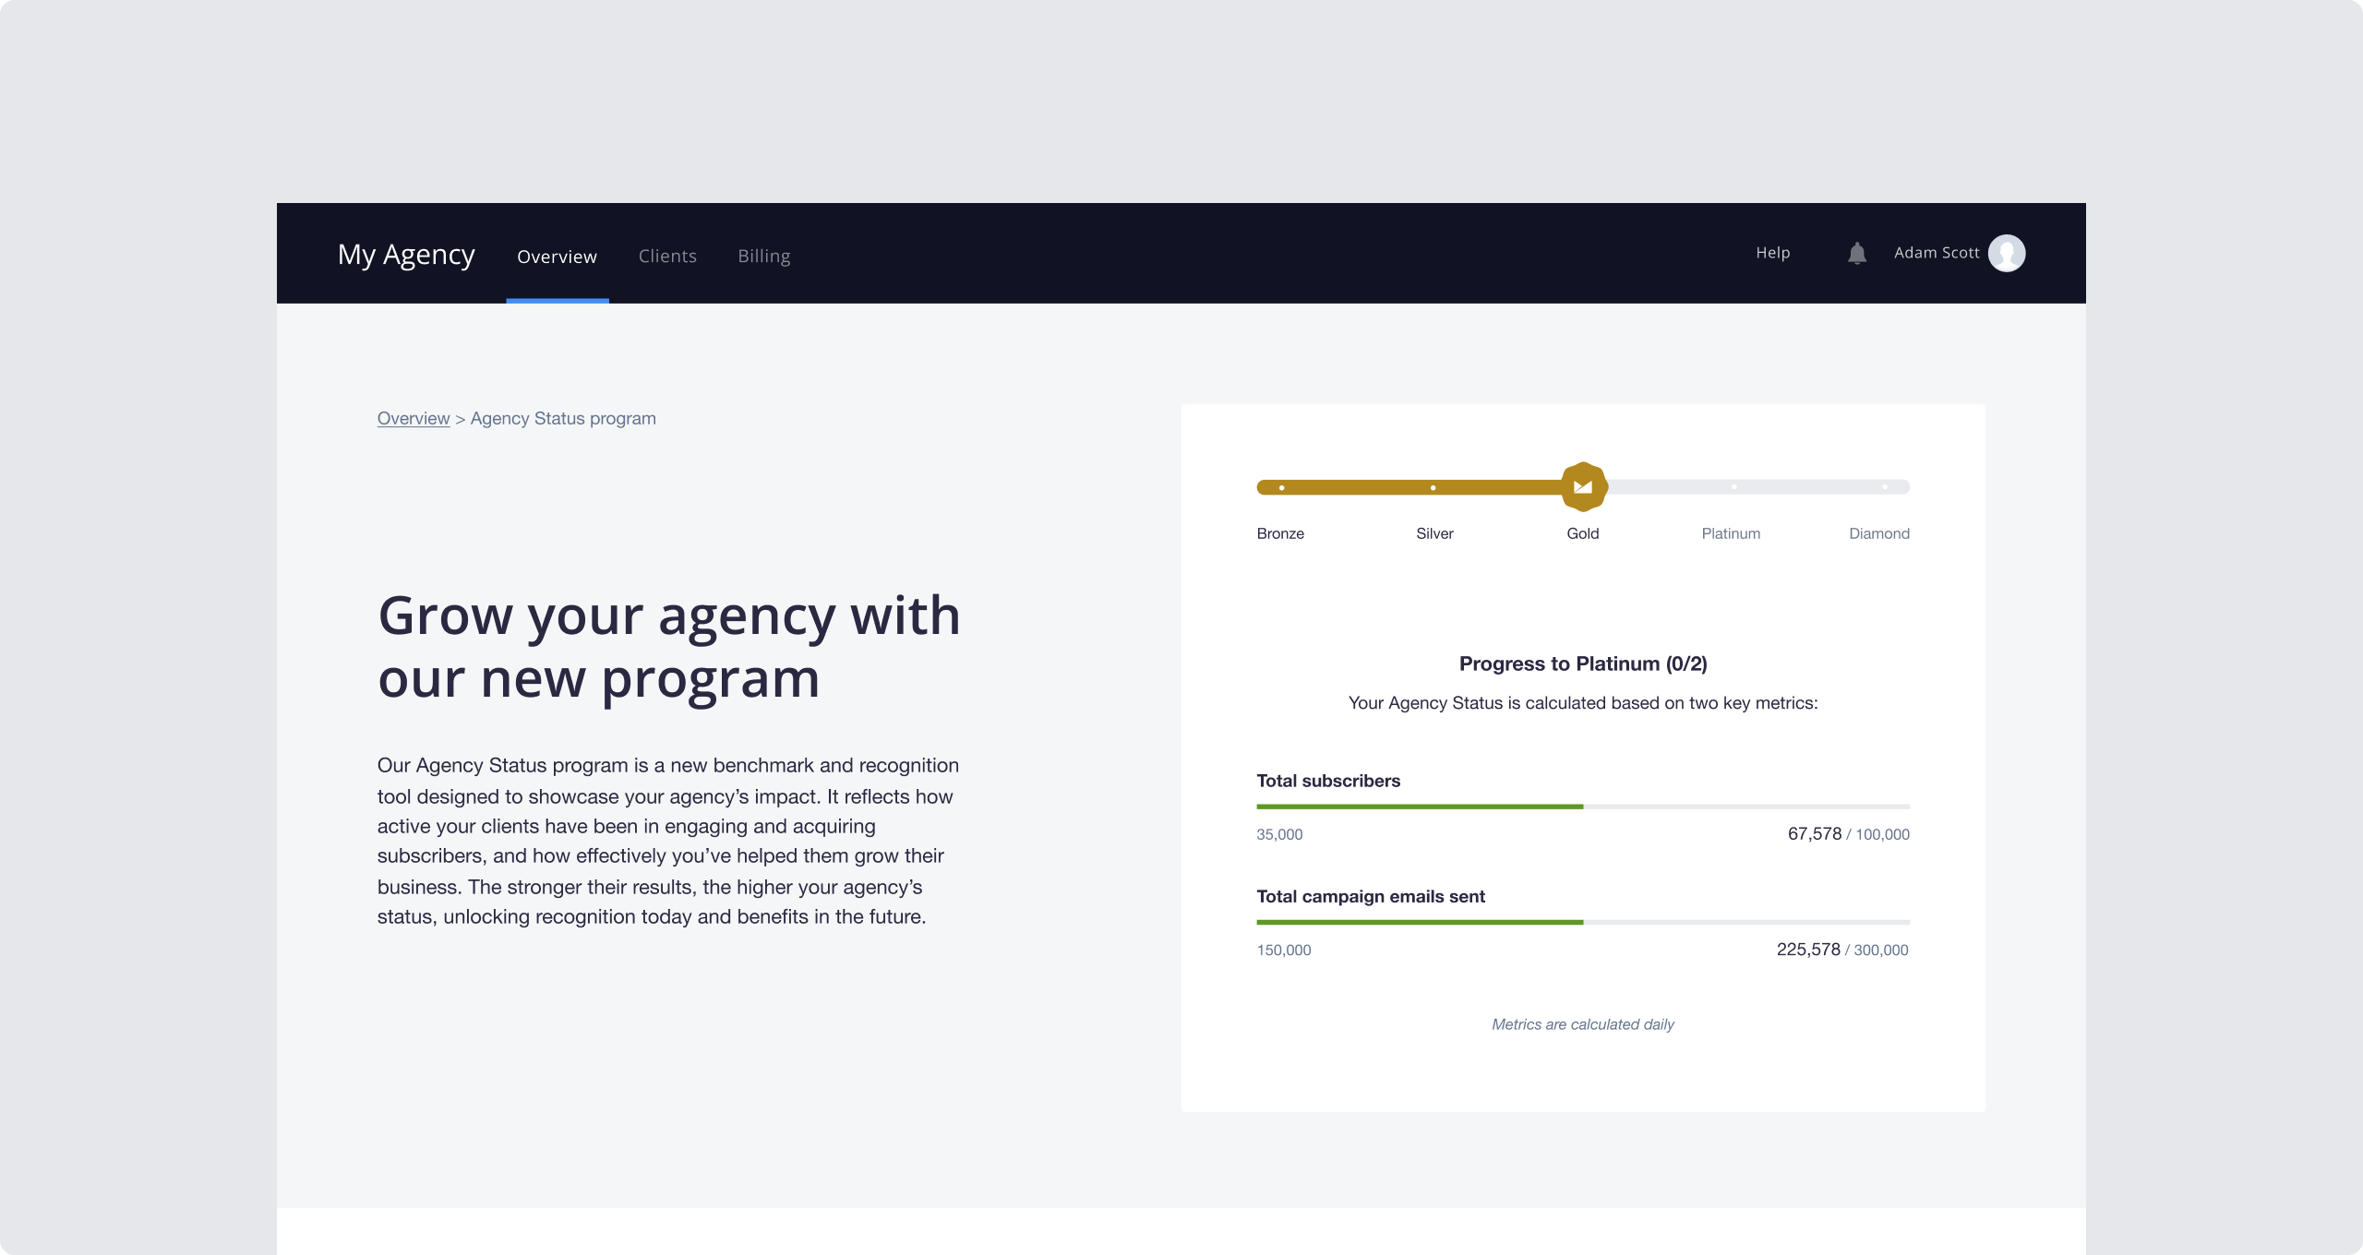Switch to the Clients tab

pyautogui.click(x=667, y=256)
